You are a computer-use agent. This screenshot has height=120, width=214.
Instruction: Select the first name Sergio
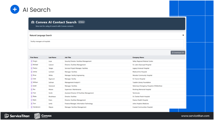pos(35,61)
